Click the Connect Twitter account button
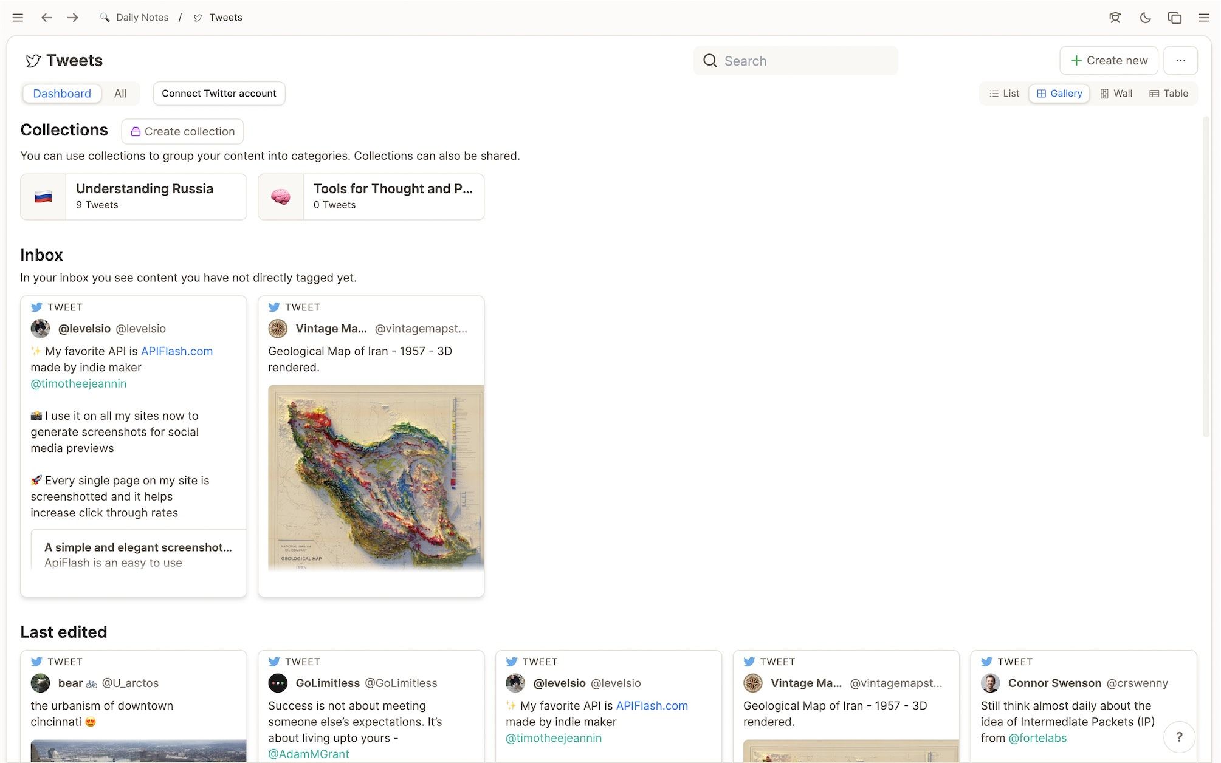Screen dimensions: 1221x763 point(219,94)
